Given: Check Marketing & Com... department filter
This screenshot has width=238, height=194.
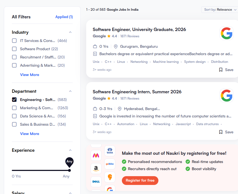Looking at the screenshot, I should tap(14, 108).
